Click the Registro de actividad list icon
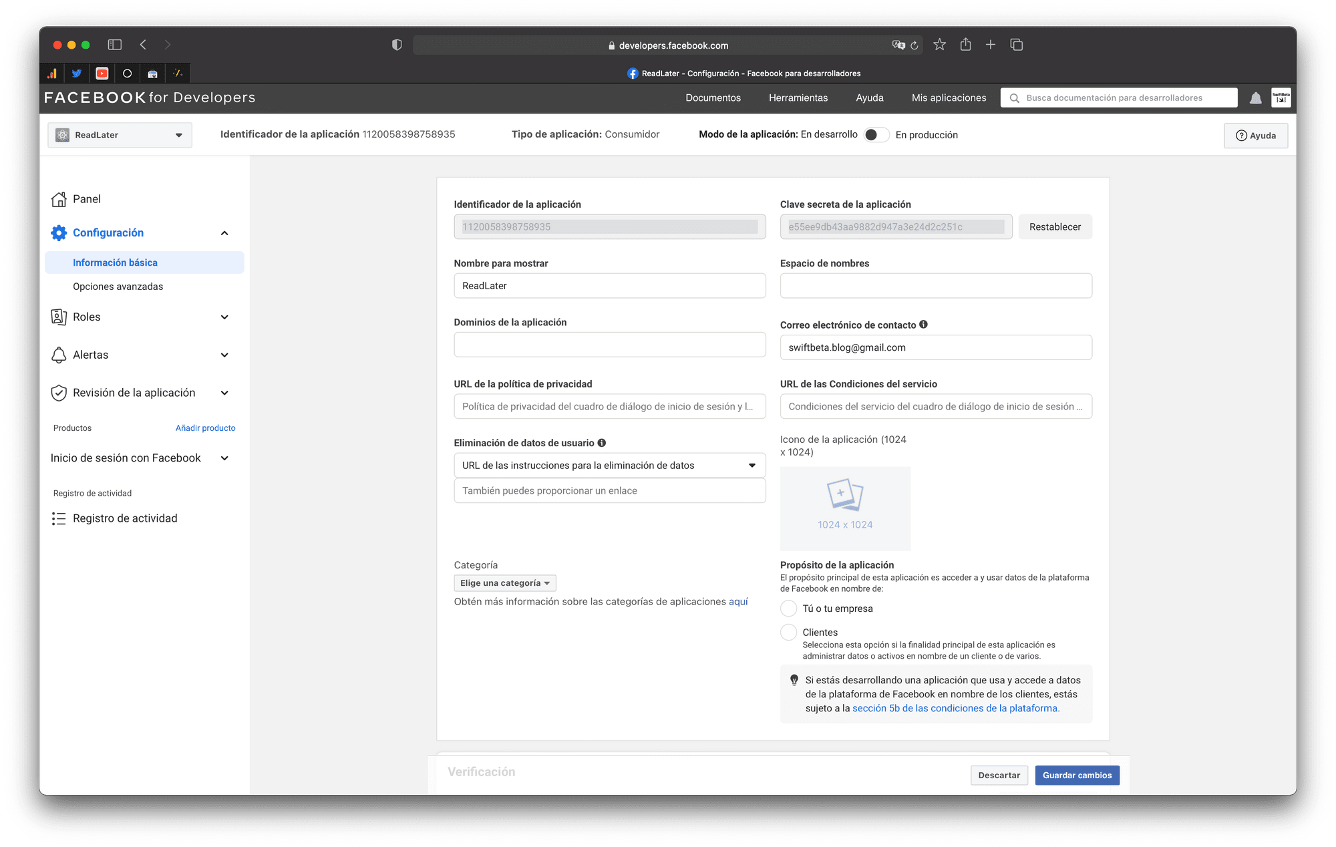The height and width of the screenshot is (847, 1336). [59, 518]
